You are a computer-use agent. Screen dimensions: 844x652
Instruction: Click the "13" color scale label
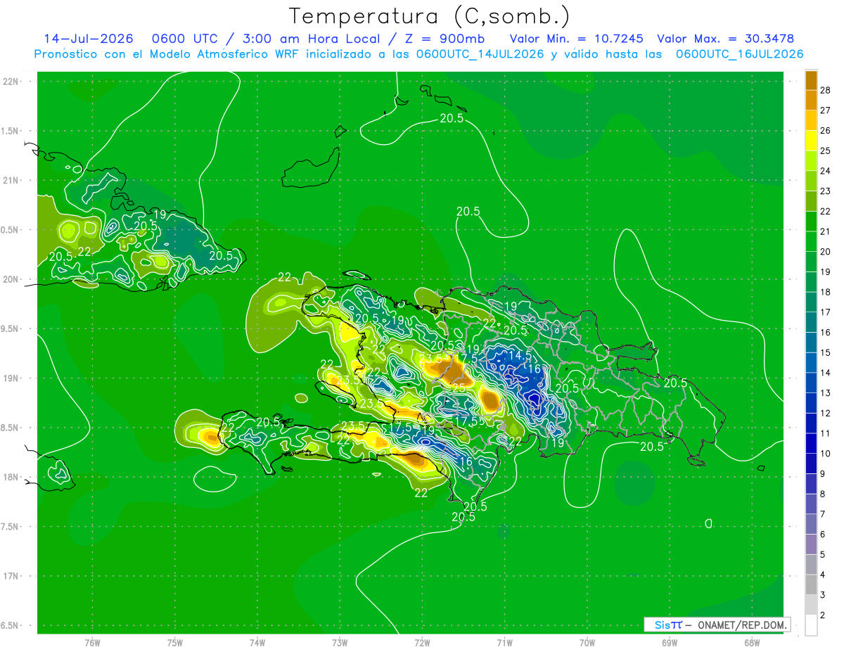tap(826, 393)
